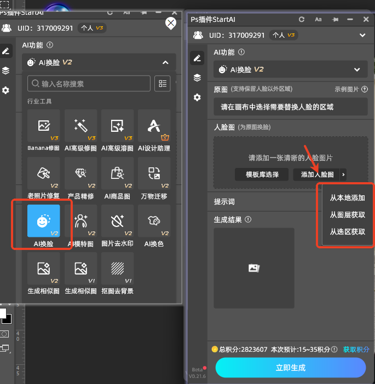Click the Aa font size icon in right panel
Viewport: 375px width, 384px height.
[318, 19]
